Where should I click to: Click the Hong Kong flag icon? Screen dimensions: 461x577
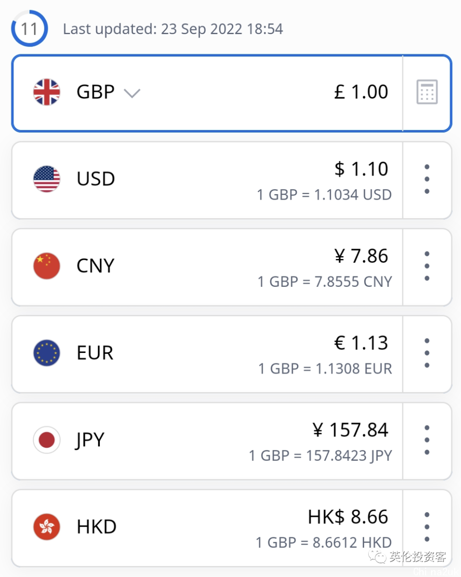[47, 527]
